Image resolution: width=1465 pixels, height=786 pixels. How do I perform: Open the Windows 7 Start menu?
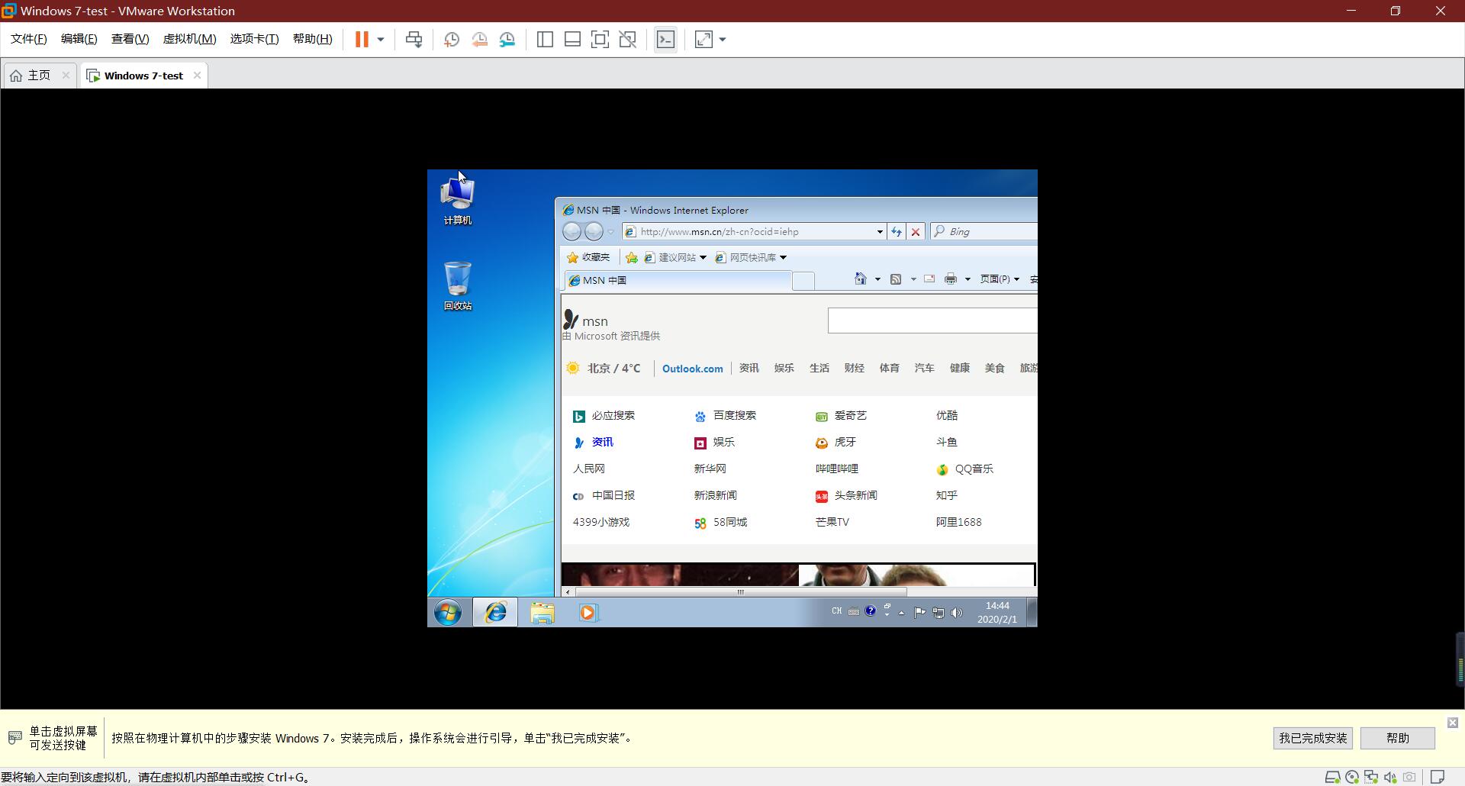pyautogui.click(x=448, y=613)
